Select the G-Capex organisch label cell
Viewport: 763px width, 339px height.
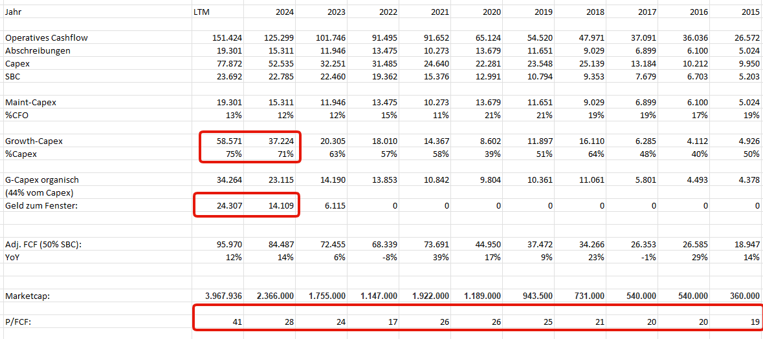coord(41,180)
